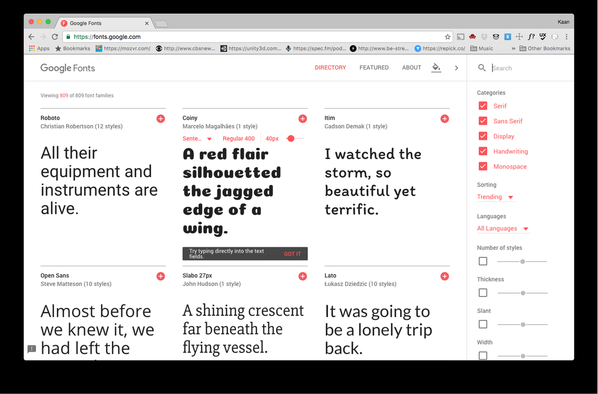Open the All Languages dropdown
Screen dimensions: 598x394
click(503, 228)
